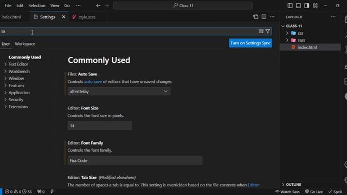The width and height of the screenshot is (347, 195).
Task: Click the css folder icon
Action: [x=293, y=33]
